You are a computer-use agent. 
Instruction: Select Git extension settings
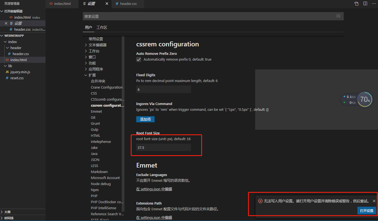point(93,117)
